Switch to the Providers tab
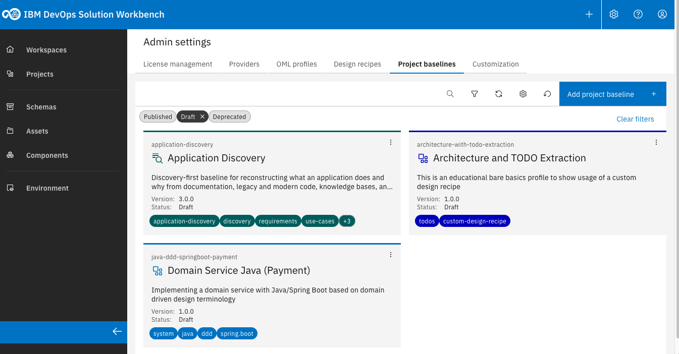The width and height of the screenshot is (679, 354). click(x=244, y=65)
